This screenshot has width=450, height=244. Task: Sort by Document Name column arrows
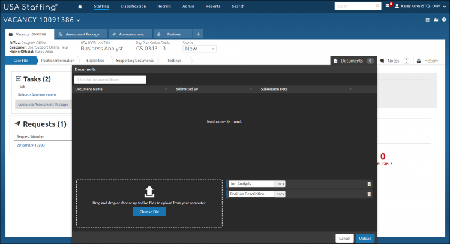coord(166,89)
